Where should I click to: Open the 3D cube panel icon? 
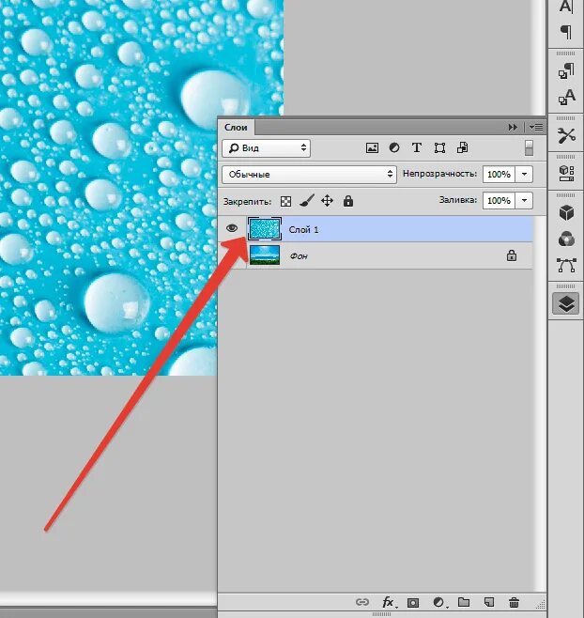coord(566,212)
